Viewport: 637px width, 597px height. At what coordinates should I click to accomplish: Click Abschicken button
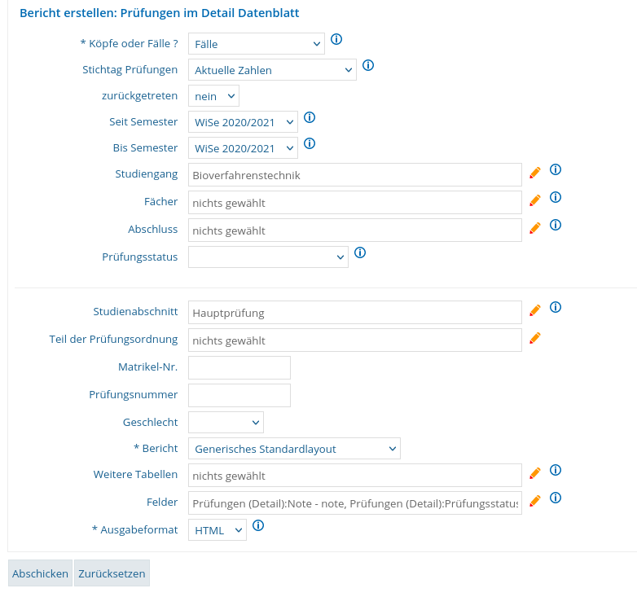coord(40,573)
